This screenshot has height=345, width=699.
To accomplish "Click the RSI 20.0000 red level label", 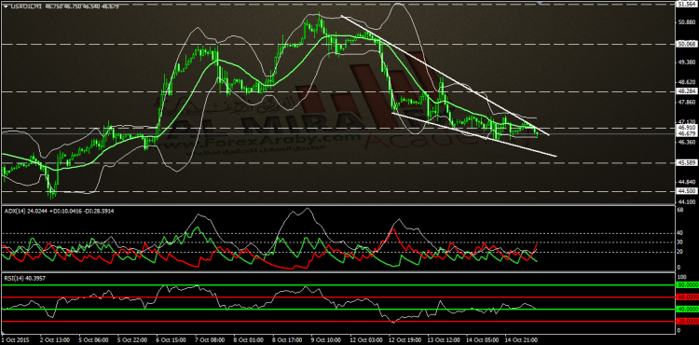I will point(687,321).
